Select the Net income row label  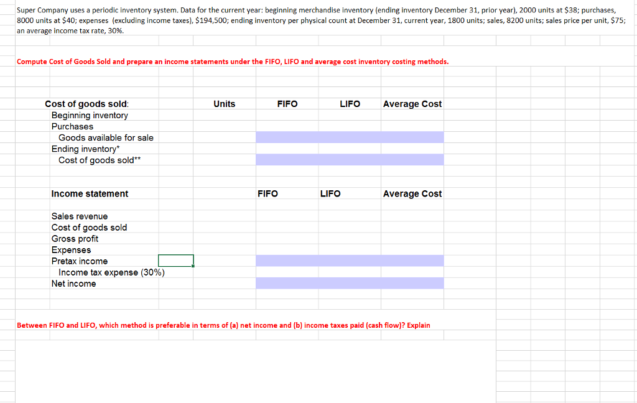(x=73, y=283)
